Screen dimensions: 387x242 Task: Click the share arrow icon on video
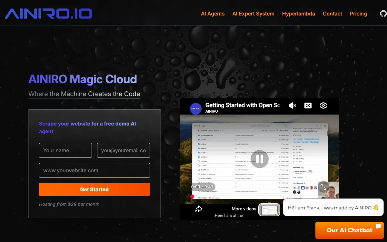pos(199,209)
